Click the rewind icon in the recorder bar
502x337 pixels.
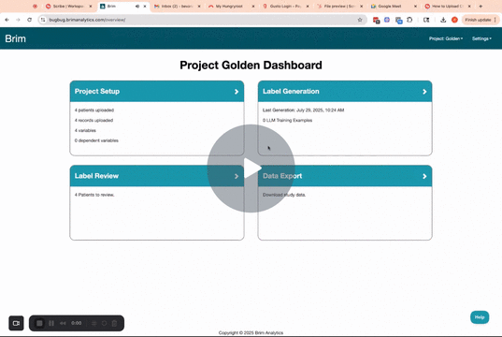63,323
